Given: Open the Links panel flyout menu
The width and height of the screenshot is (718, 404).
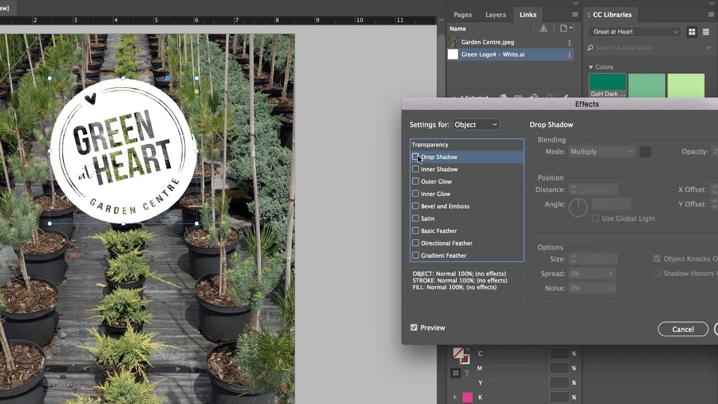Looking at the screenshot, I should (575, 15).
